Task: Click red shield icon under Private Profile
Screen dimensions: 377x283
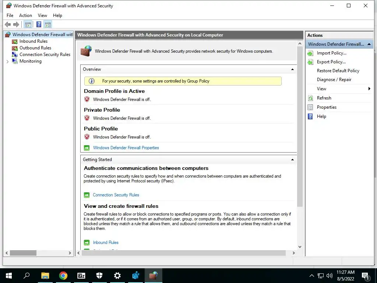Action: tap(87, 118)
